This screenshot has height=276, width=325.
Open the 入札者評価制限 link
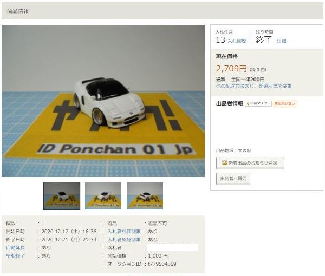click(x=124, y=232)
